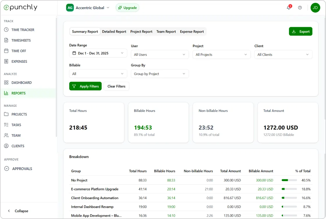Click the Dashboard grid icon
Viewport: 326px width, 219px height.
[x=6, y=83]
